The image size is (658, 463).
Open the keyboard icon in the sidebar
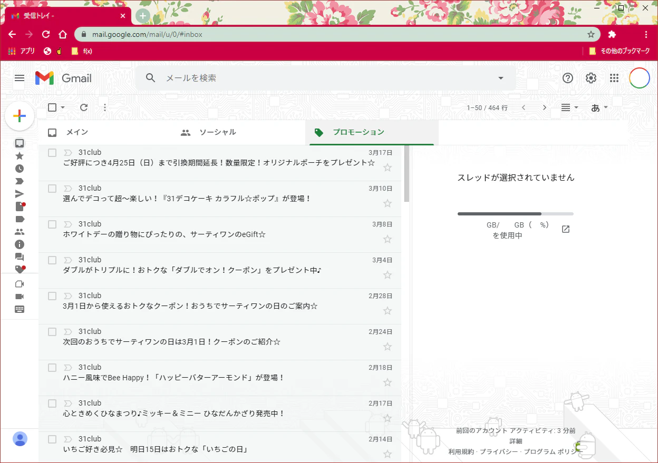tap(20, 309)
